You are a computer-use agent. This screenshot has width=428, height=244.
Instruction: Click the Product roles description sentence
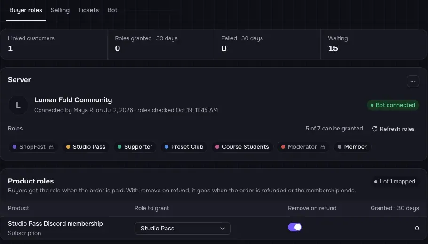click(182, 191)
